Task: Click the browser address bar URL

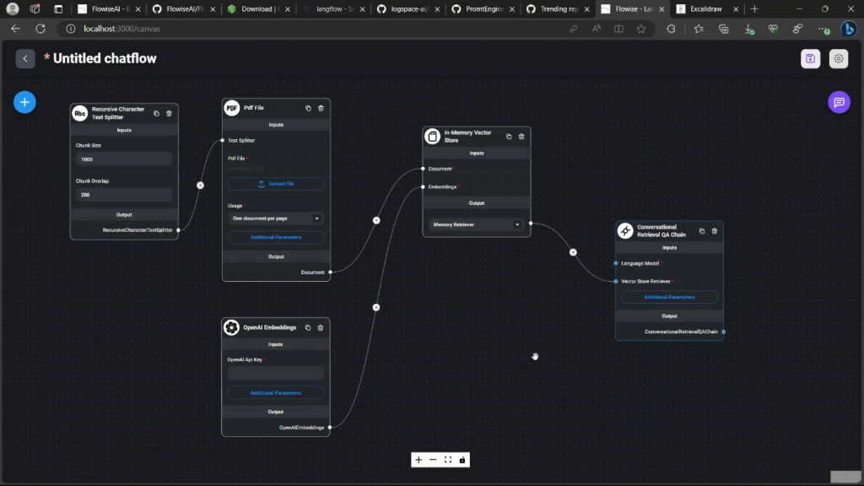Action: 121,29
